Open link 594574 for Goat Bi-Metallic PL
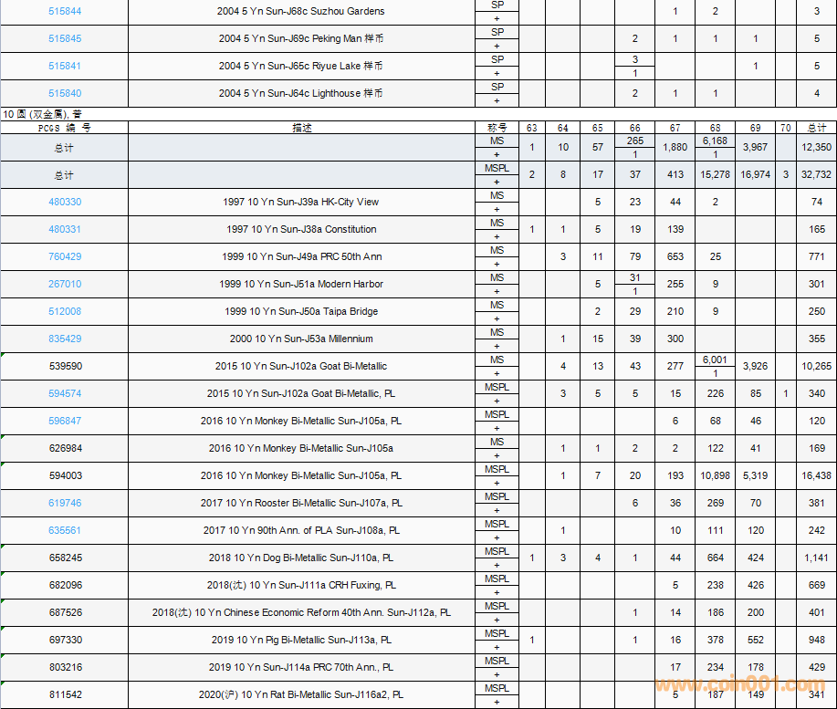This screenshot has width=837, height=709. click(x=64, y=393)
